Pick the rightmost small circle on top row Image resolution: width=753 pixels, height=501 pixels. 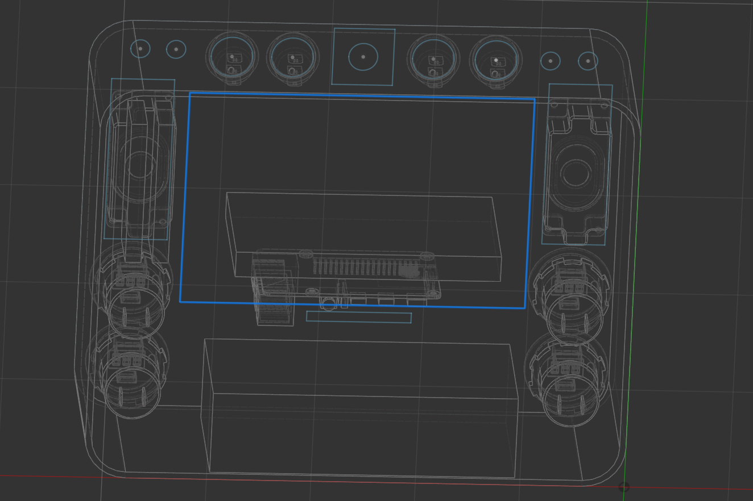[x=587, y=61]
